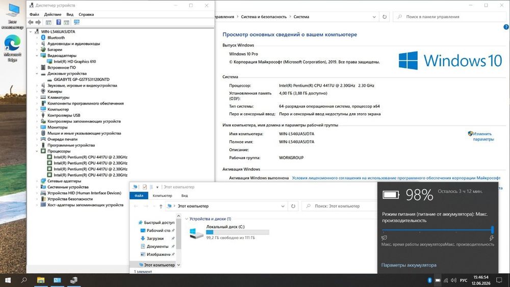Expand the Батареи node

37,50
